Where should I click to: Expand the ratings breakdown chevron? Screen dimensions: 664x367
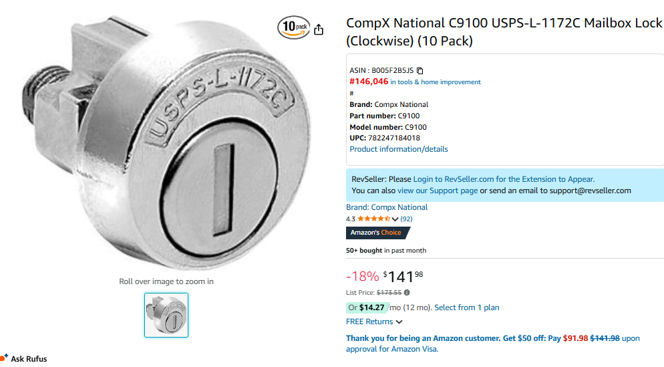(x=395, y=219)
